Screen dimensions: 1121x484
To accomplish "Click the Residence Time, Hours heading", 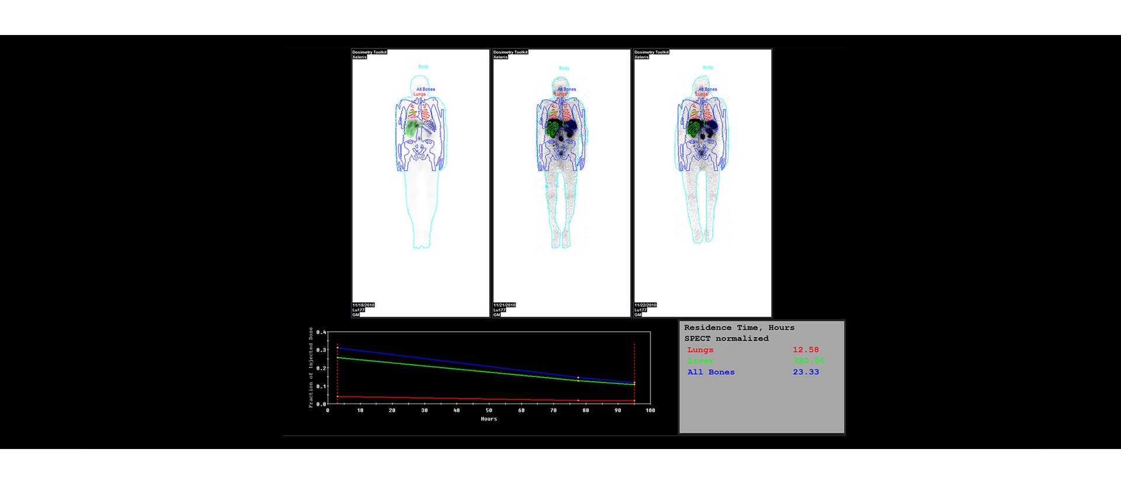I will (x=739, y=328).
